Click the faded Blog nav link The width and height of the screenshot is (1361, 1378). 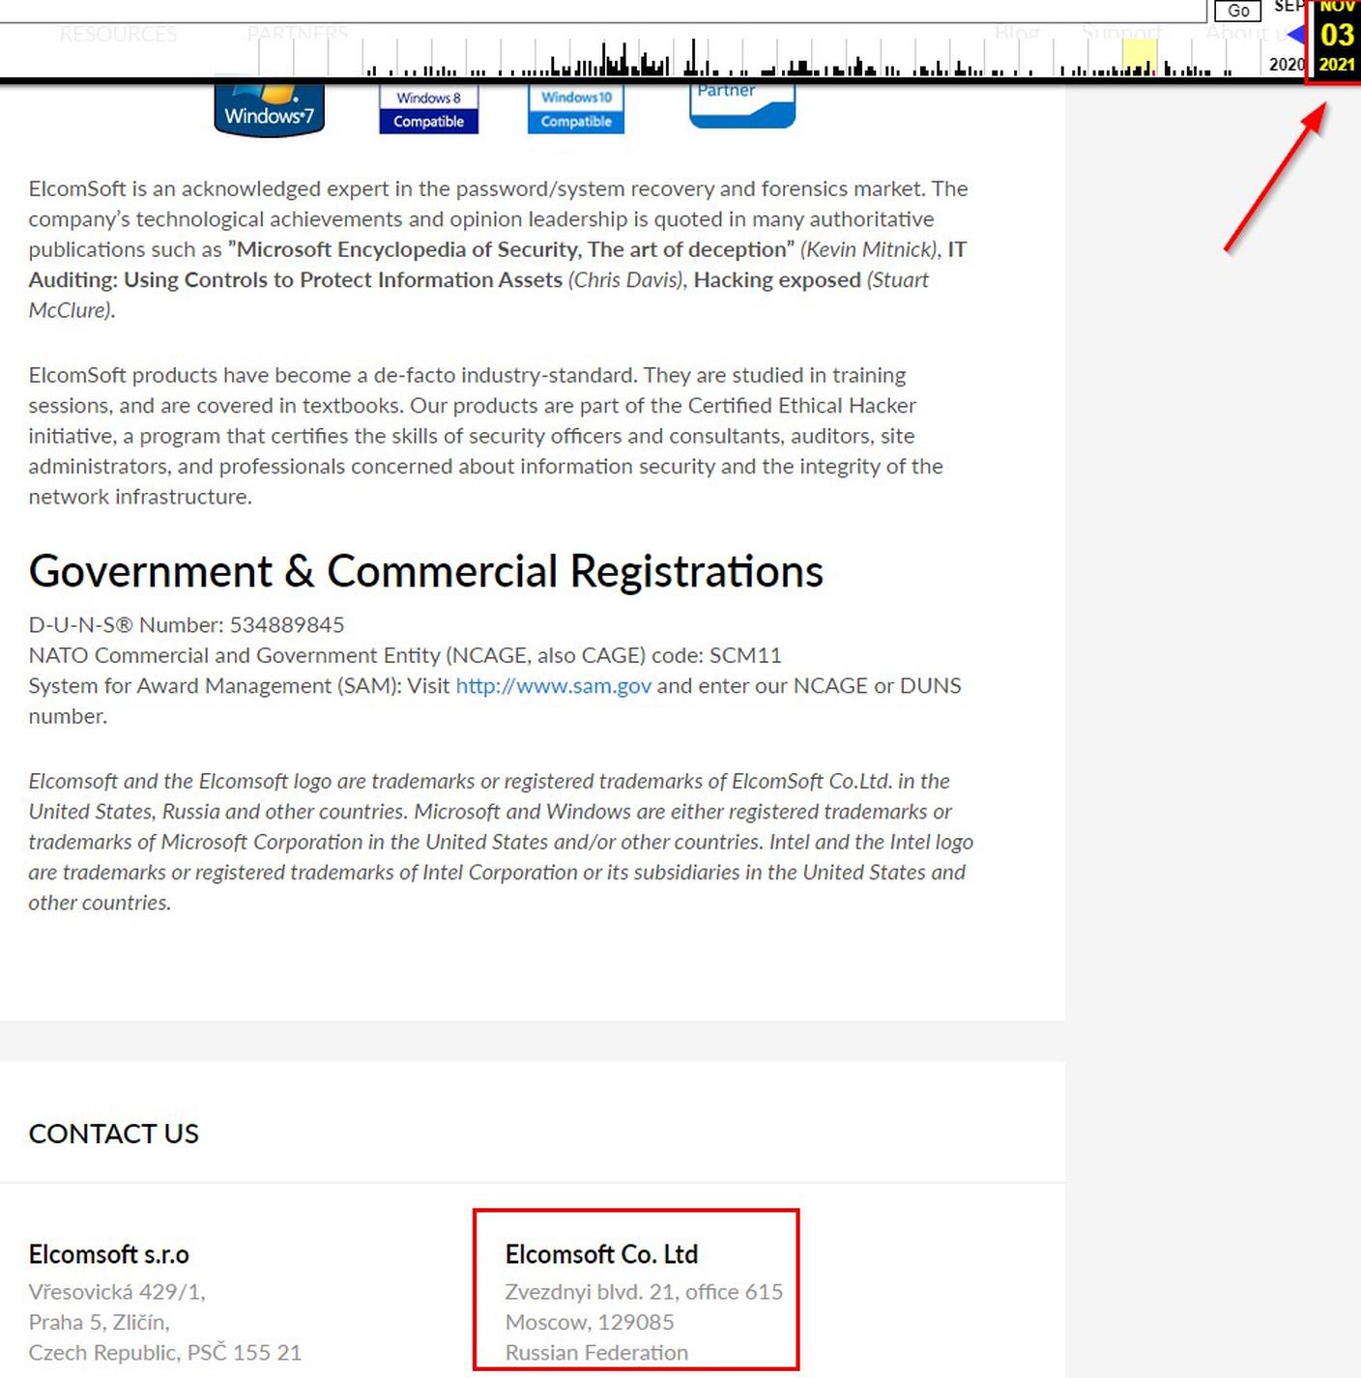tap(1016, 34)
